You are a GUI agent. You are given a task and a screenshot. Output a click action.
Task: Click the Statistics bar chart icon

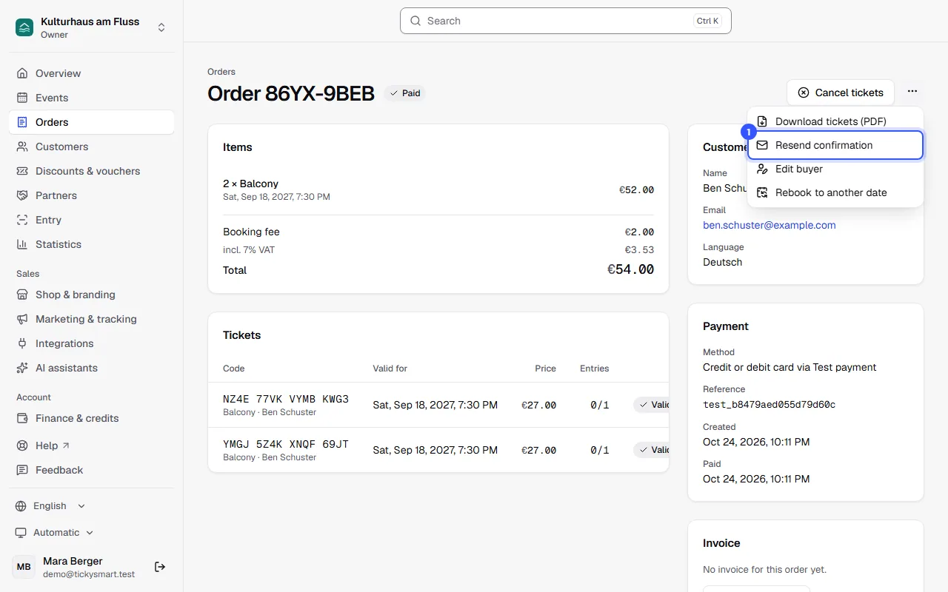pos(22,244)
